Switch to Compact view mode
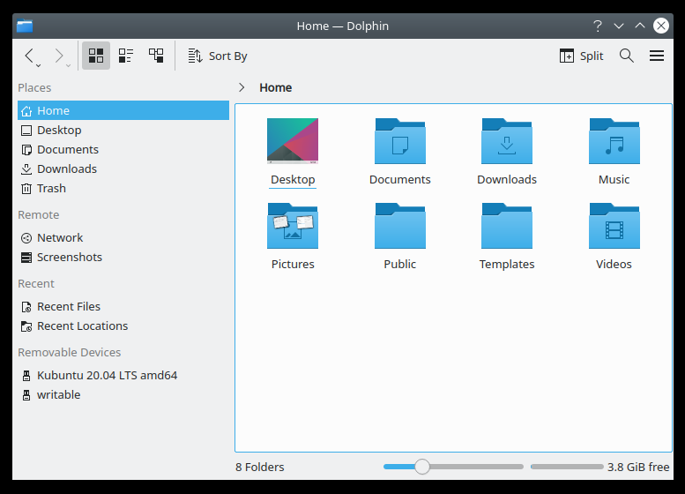This screenshot has height=494, width=685. [x=126, y=56]
